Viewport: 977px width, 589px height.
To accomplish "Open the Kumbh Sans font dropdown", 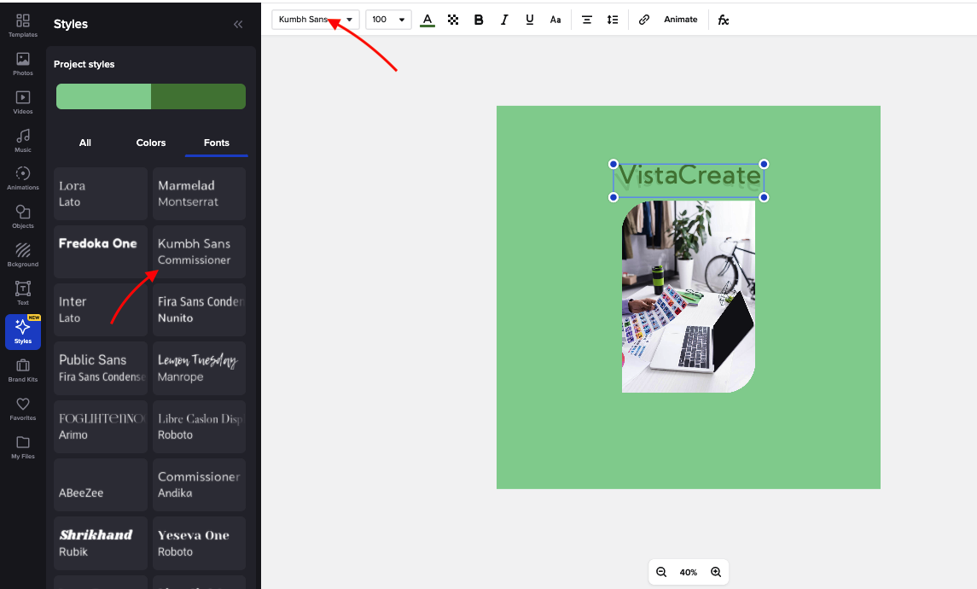I will point(316,20).
